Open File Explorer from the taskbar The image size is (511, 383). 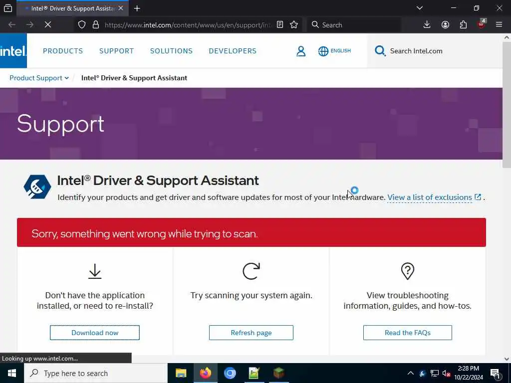pos(181,373)
